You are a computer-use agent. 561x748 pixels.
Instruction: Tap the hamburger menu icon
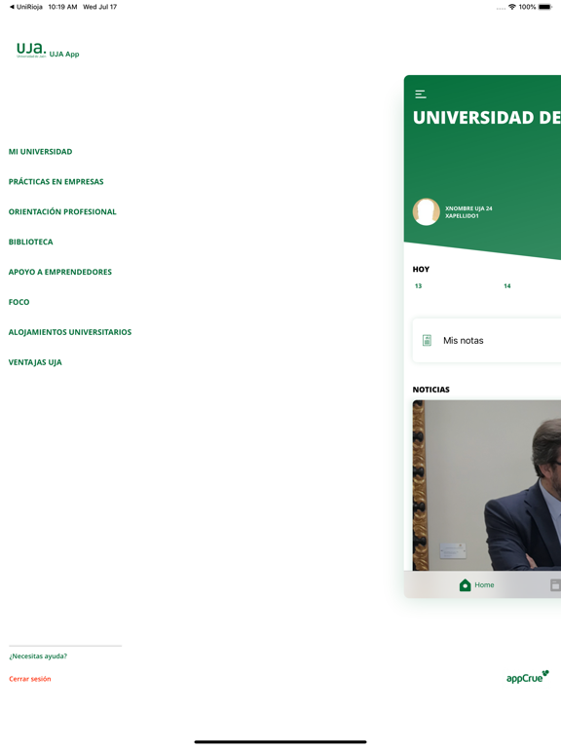click(421, 93)
